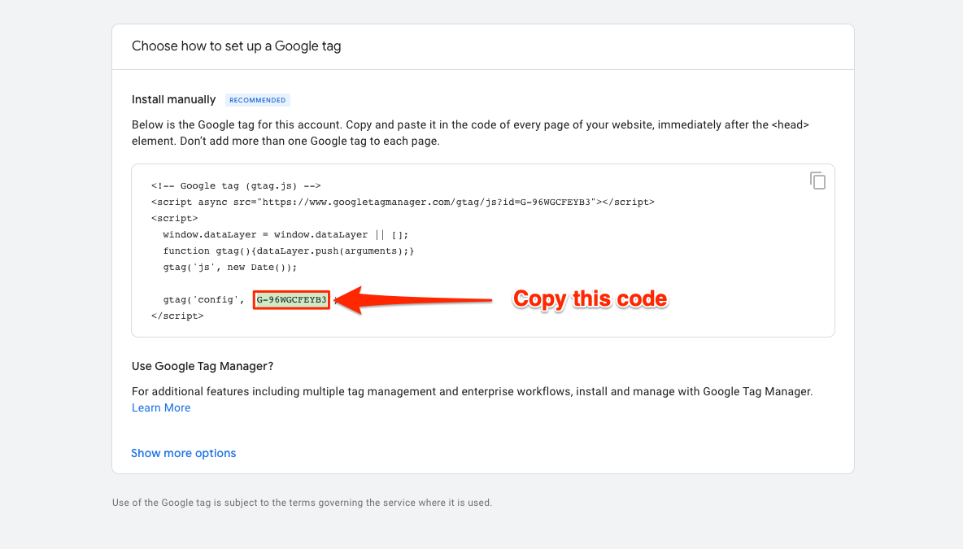Image resolution: width=963 pixels, height=549 pixels.
Task: Click the gtag js new Date line
Action: click(230, 267)
